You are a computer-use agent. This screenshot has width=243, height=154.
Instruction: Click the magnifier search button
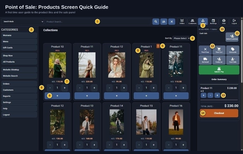pos(156,21)
